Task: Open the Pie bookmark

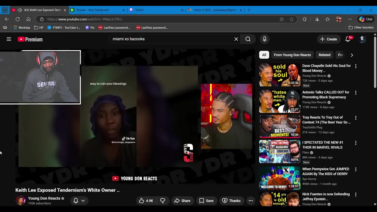Action: [x=90, y=28]
